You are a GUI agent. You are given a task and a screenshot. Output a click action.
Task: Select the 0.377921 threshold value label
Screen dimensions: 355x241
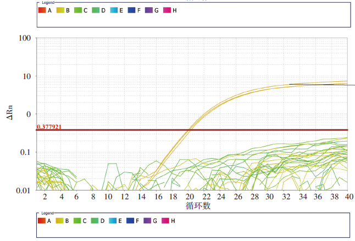49,127
